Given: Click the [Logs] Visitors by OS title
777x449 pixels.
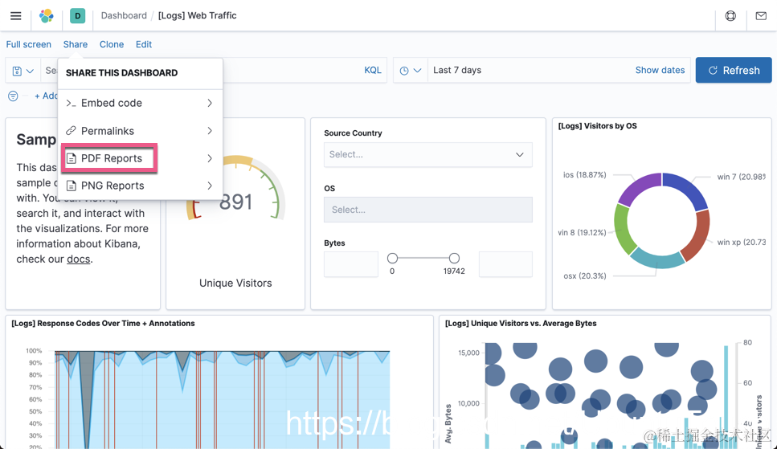Looking at the screenshot, I should (x=598, y=126).
